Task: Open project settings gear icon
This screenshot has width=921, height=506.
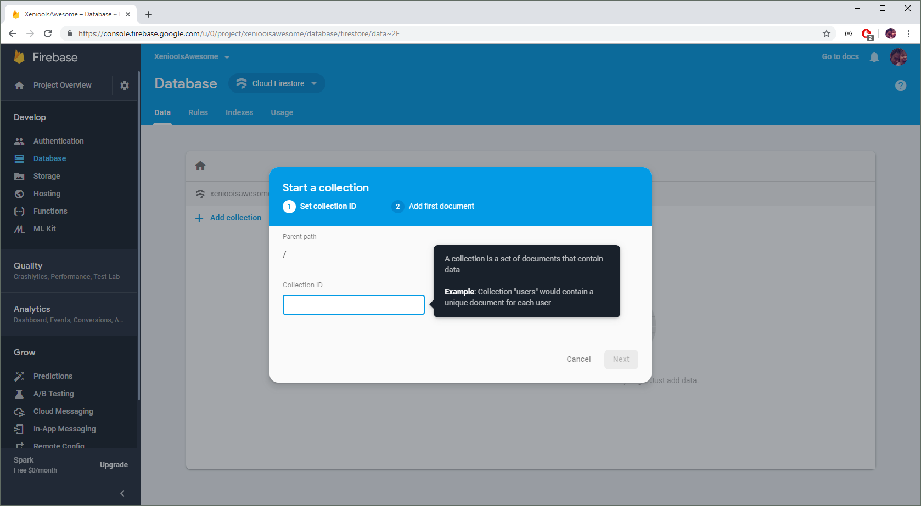Action: click(125, 86)
